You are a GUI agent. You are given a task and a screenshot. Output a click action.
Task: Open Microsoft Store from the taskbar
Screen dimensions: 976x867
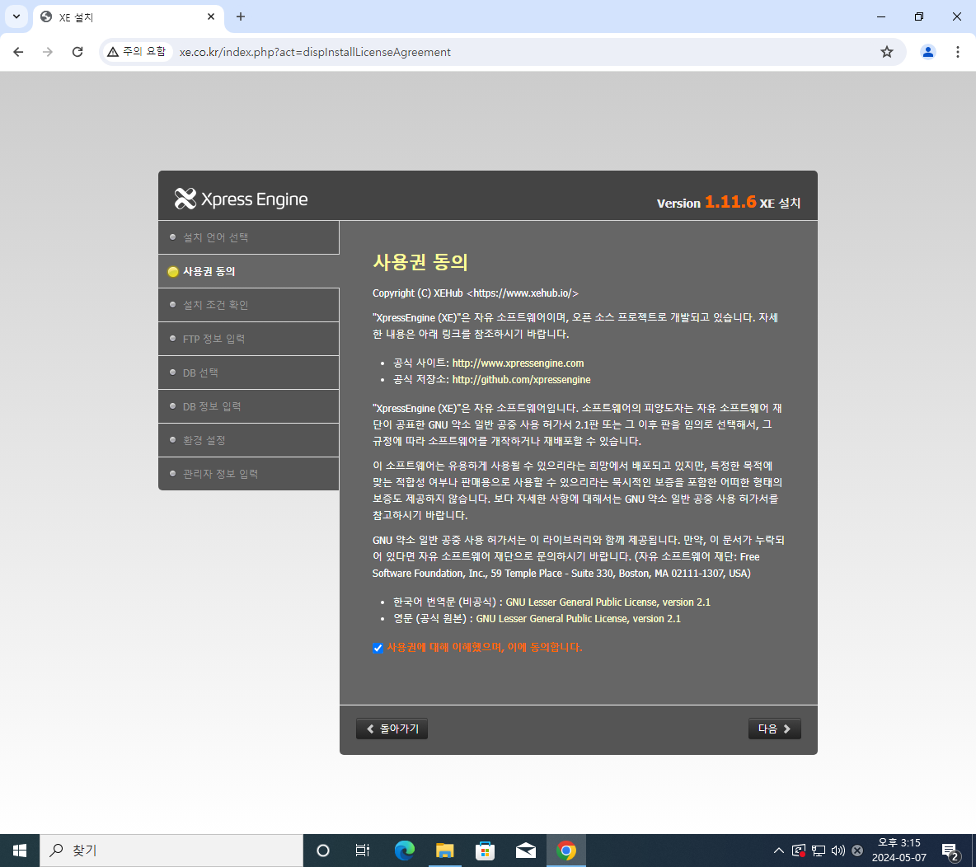pos(485,851)
